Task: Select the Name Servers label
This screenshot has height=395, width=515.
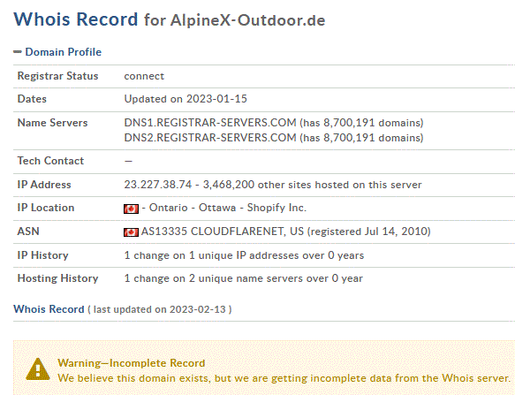Action: [x=52, y=123]
